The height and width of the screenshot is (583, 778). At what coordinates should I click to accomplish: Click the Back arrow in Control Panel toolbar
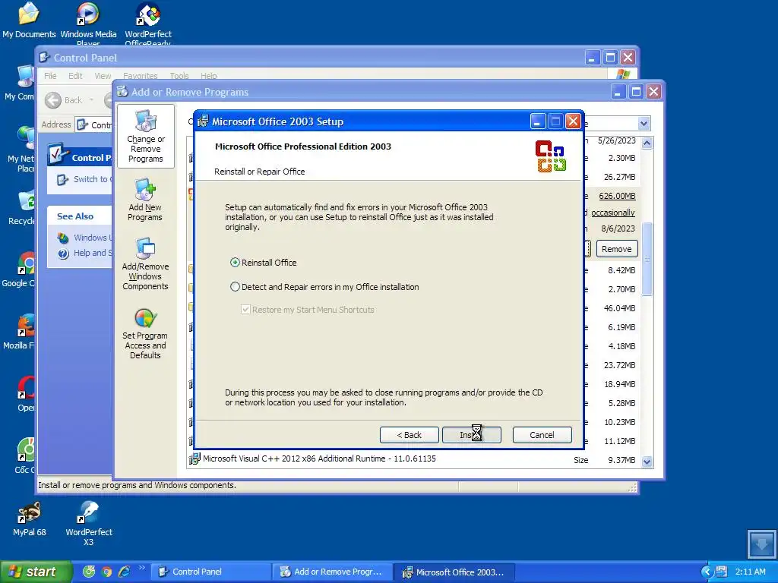click(x=53, y=100)
